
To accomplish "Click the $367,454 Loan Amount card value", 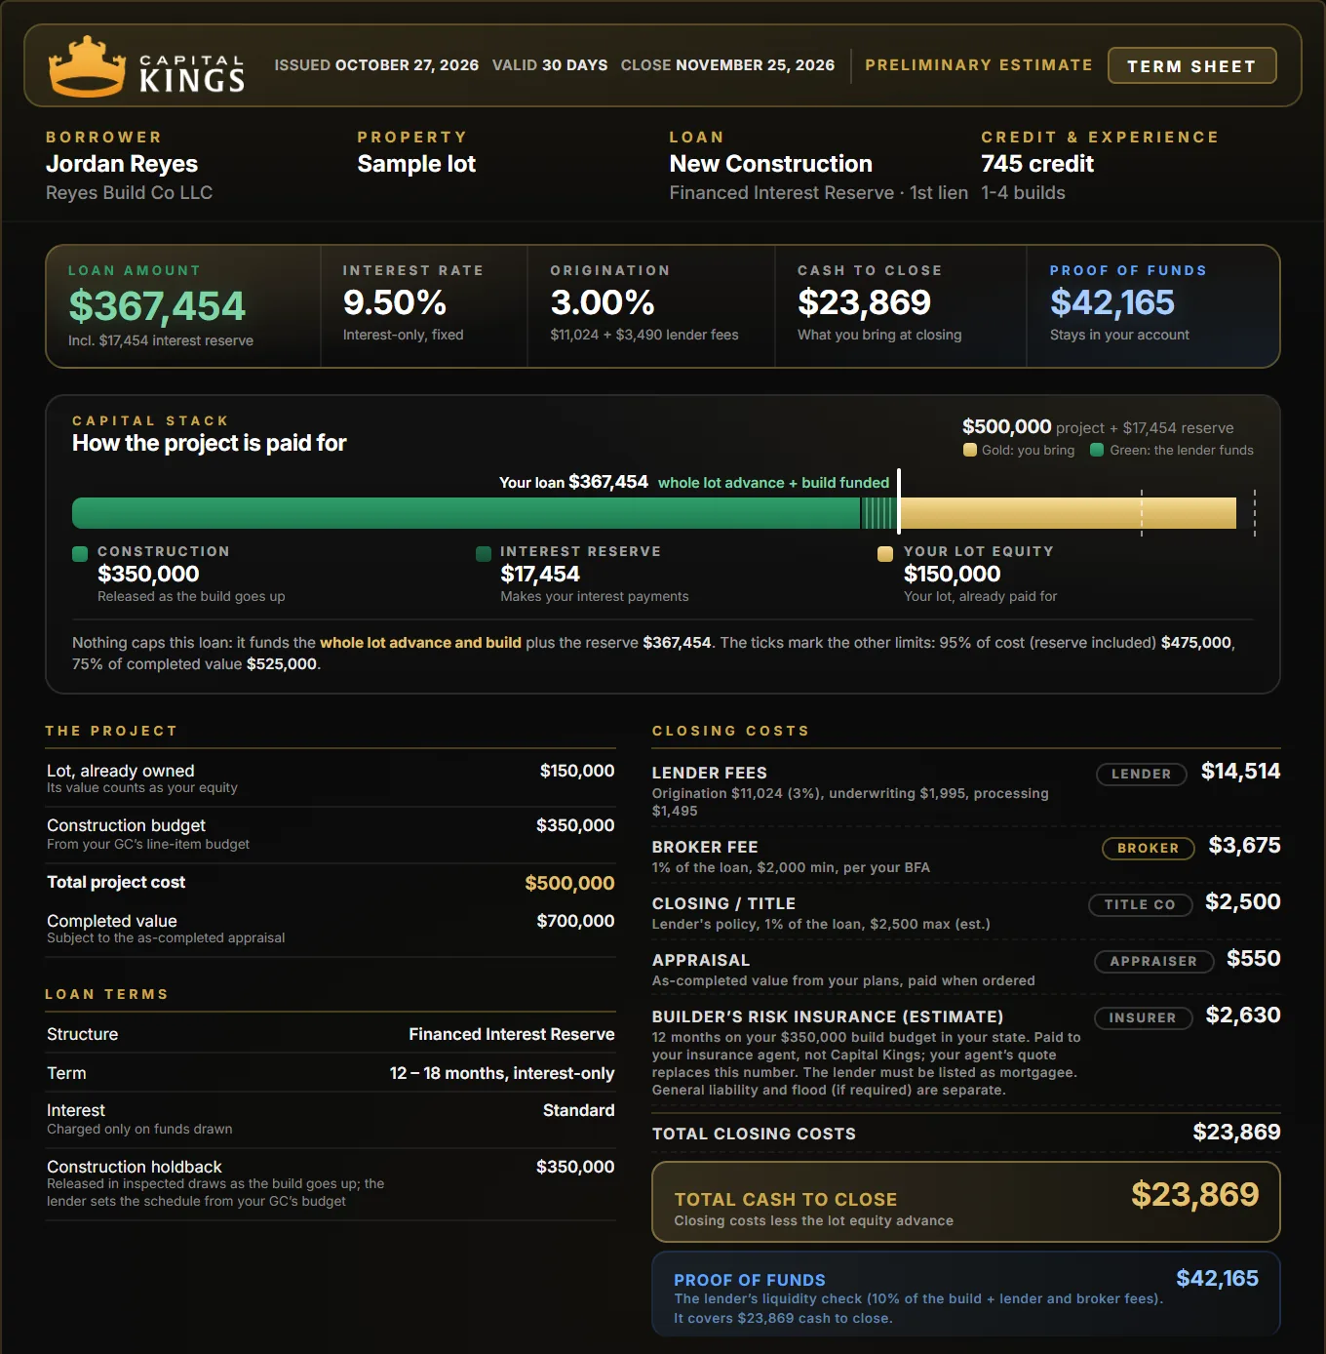I will point(157,306).
